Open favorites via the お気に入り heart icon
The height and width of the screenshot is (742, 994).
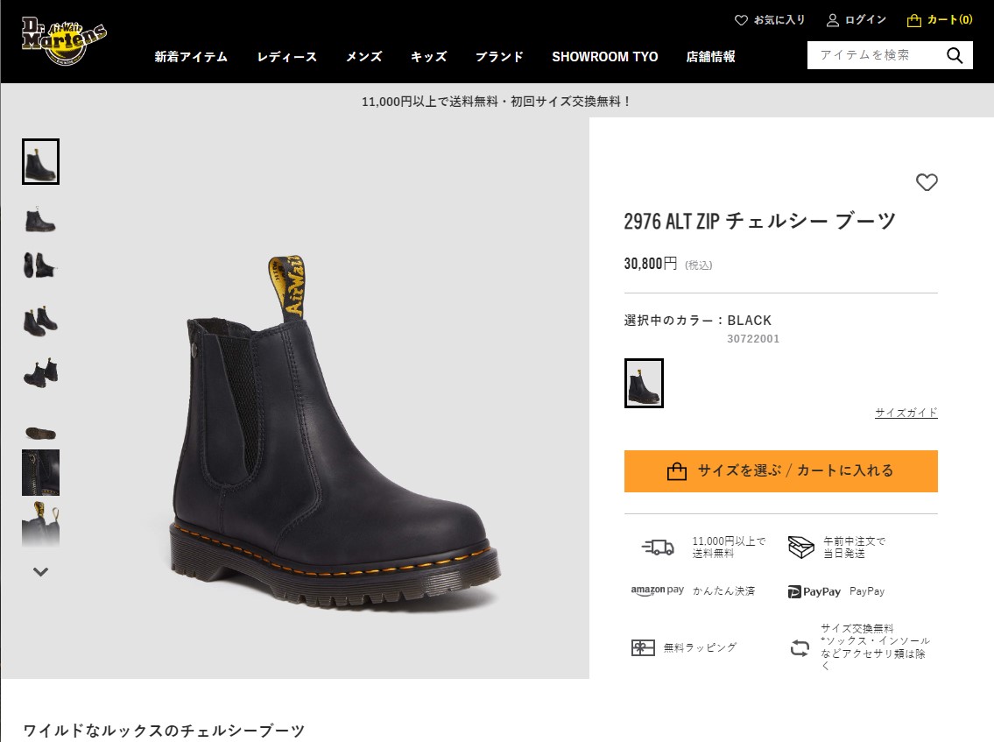click(741, 20)
